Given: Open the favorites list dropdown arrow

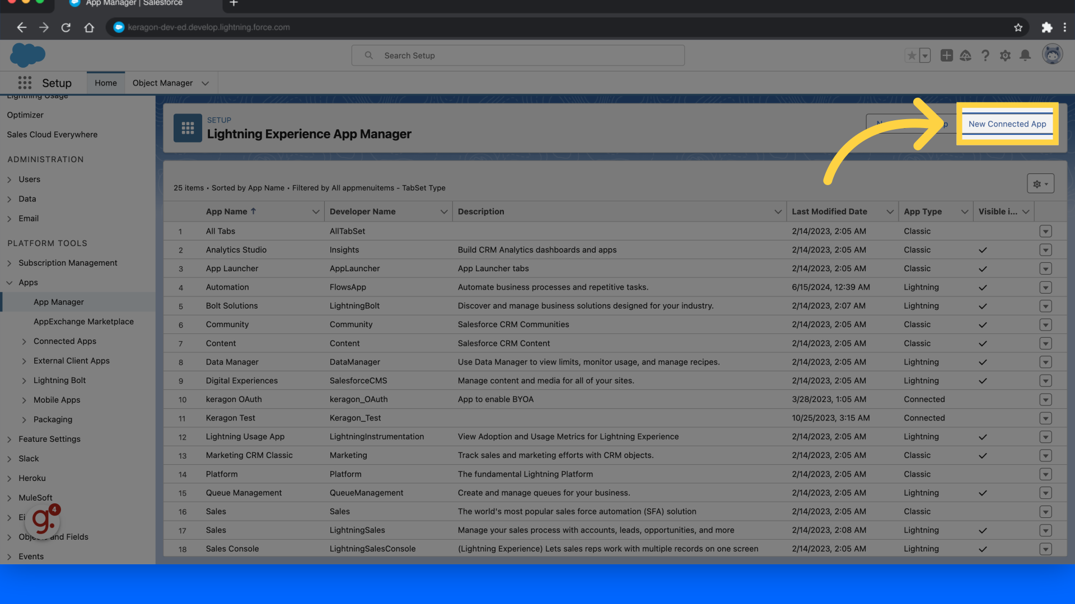Looking at the screenshot, I should pos(925,55).
